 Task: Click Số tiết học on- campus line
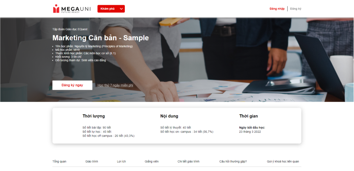point(187,132)
